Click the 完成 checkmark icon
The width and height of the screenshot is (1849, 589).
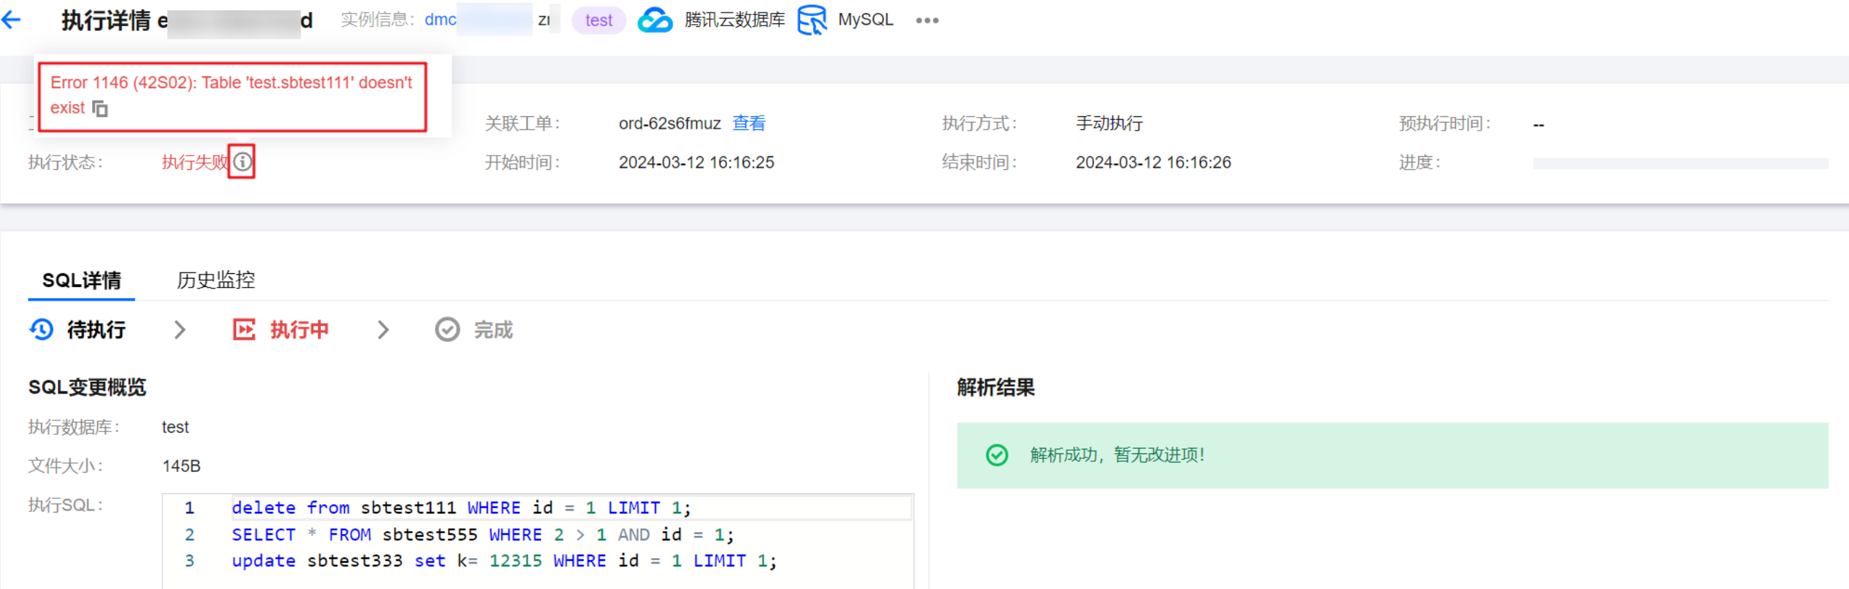(x=447, y=330)
